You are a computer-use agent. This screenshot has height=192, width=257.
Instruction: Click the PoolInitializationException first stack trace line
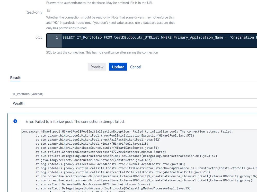[x=127, y=132]
